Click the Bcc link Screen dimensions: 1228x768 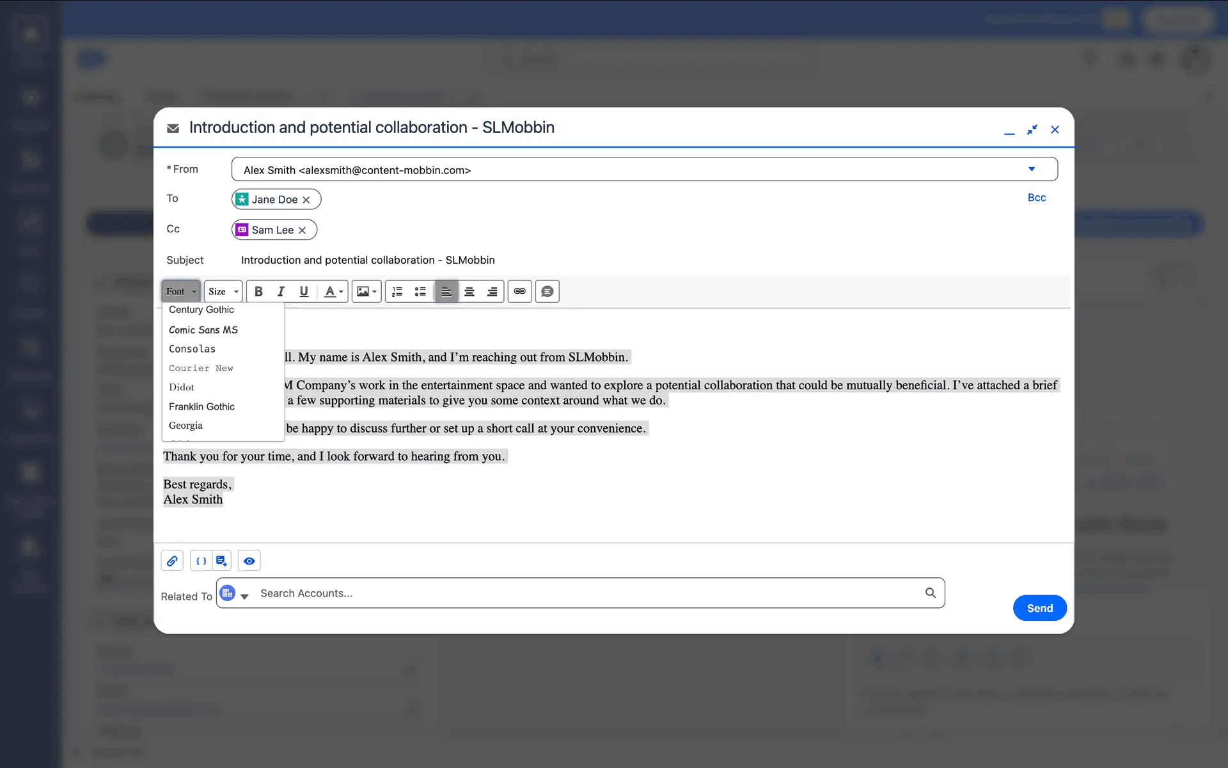(1036, 198)
